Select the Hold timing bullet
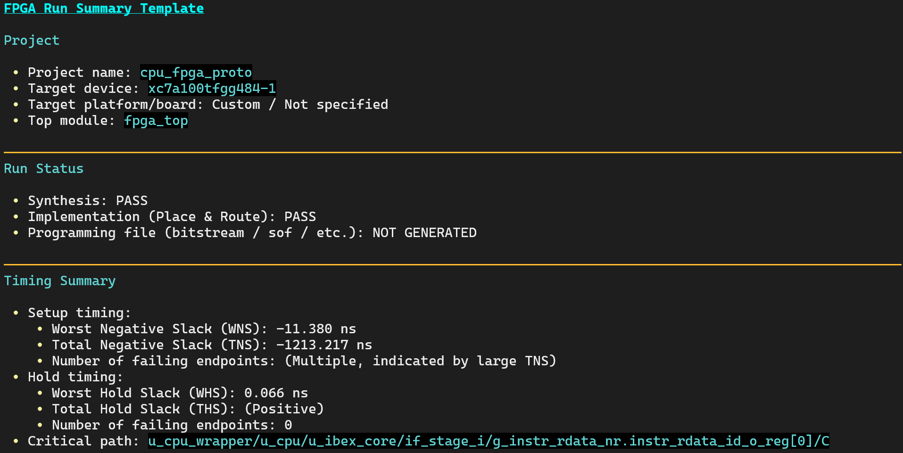This screenshot has height=453, width=903. point(75,377)
